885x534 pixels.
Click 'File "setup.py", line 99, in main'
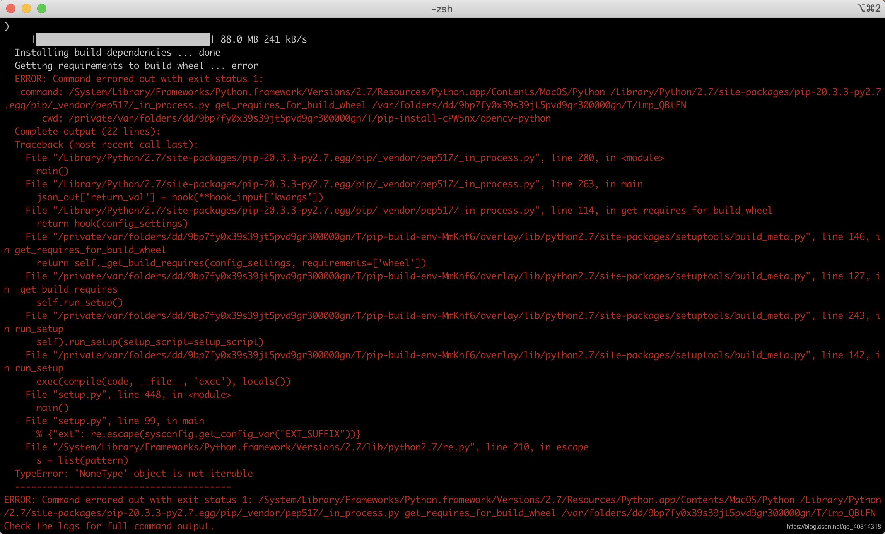[x=115, y=421]
